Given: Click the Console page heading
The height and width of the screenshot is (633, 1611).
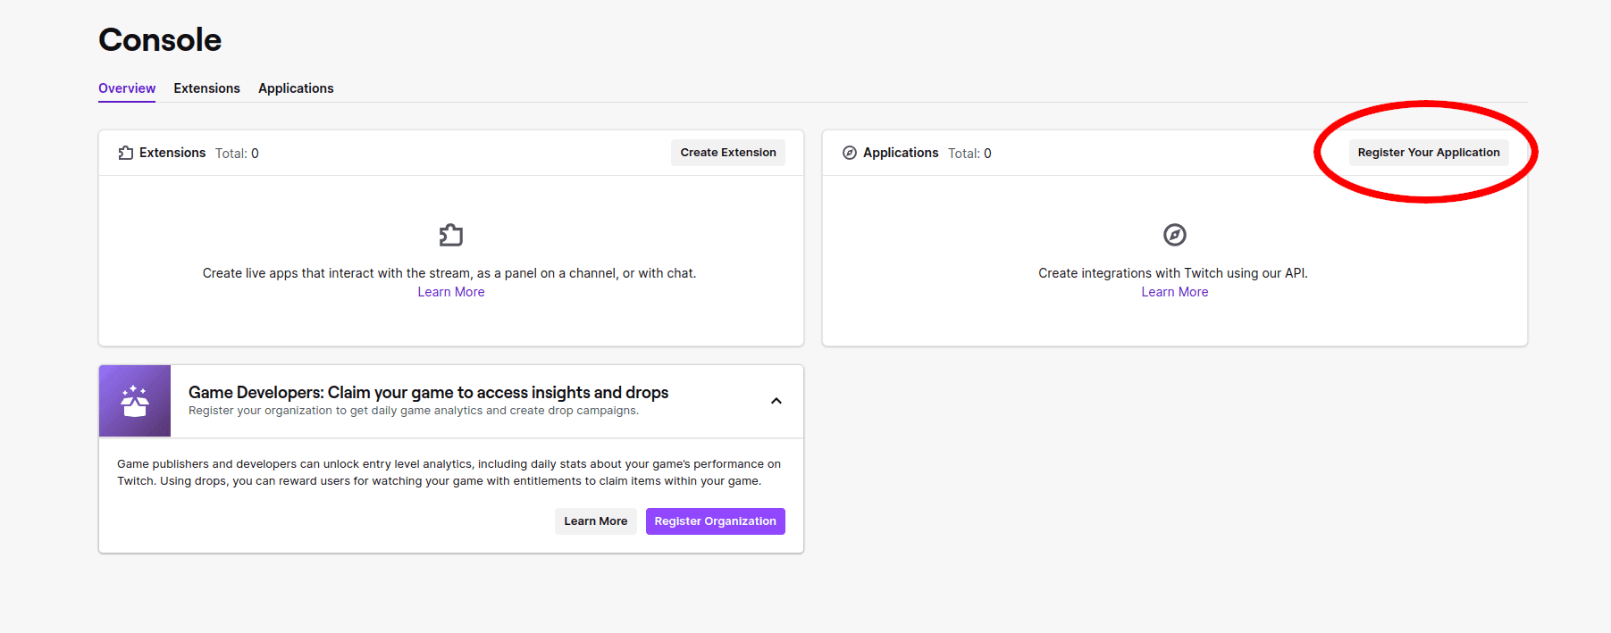Looking at the screenshot, I should coord(160,40).
